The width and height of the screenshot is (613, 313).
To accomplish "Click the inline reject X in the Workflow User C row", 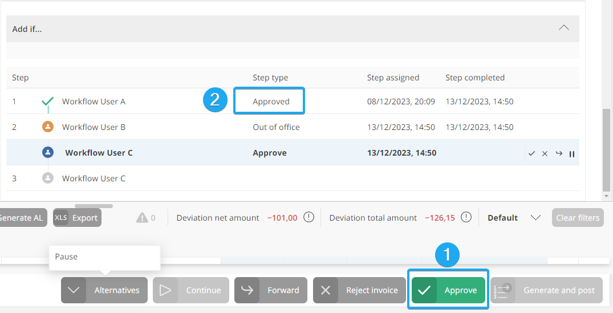I will 545,153.
